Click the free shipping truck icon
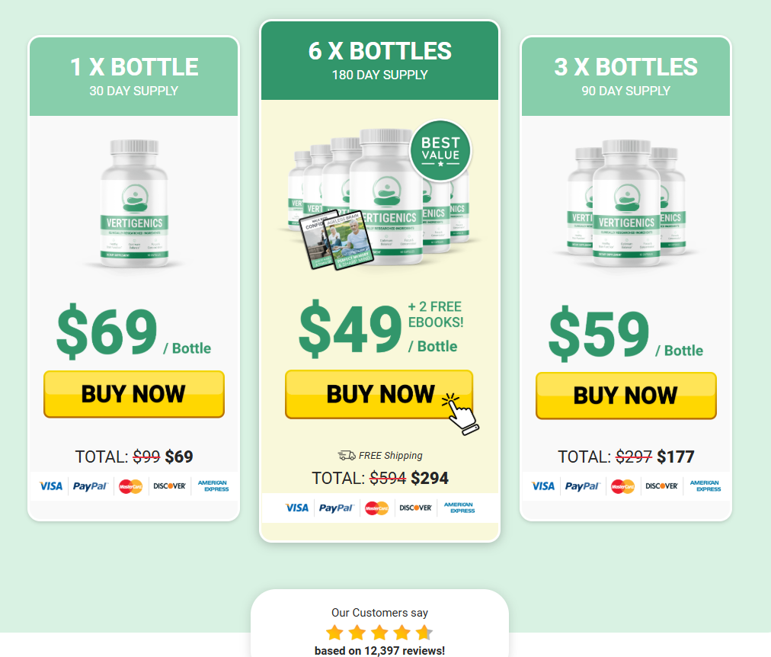Image resolution: width=771 pixels, height=657 pixels. tap(347, 455)
